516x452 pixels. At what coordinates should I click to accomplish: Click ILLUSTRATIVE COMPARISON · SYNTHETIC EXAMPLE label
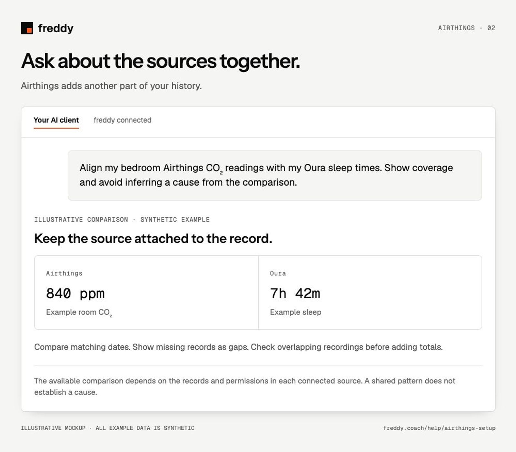pyautogui.click(x=122, y=220)
